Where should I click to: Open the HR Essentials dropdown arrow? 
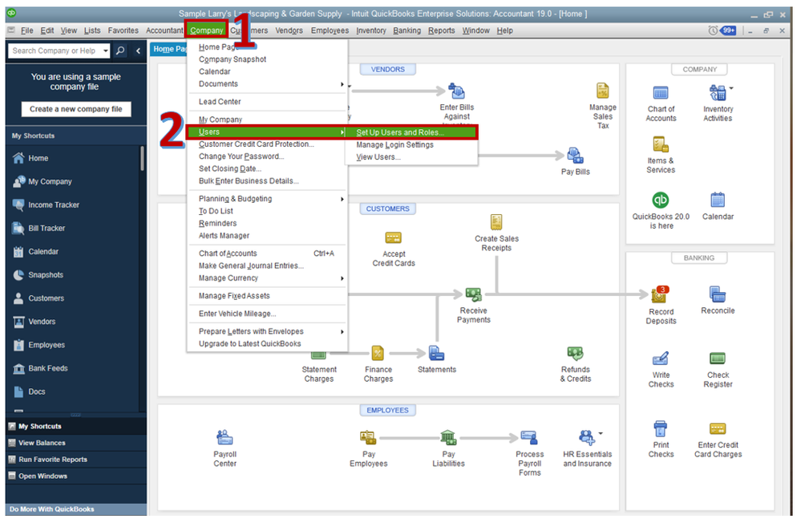click(601, 433)
